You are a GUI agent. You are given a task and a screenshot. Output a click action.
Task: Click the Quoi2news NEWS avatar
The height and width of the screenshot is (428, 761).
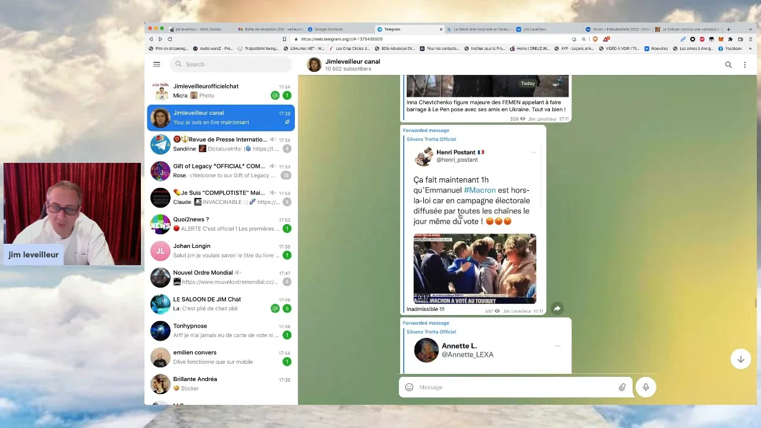161,224
